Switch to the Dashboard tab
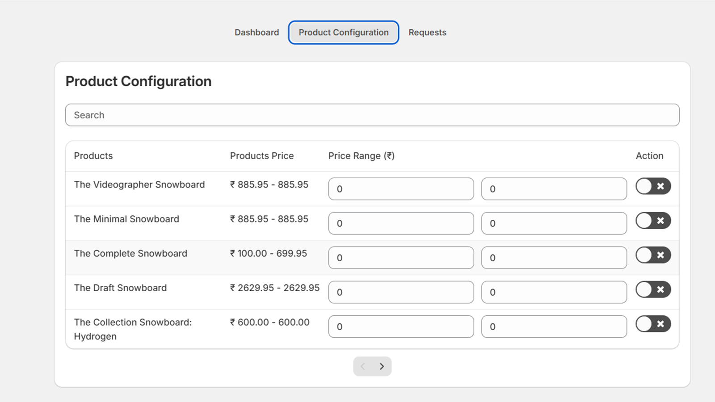The height and width of the screenshot is (402, 715). point(257,32)
